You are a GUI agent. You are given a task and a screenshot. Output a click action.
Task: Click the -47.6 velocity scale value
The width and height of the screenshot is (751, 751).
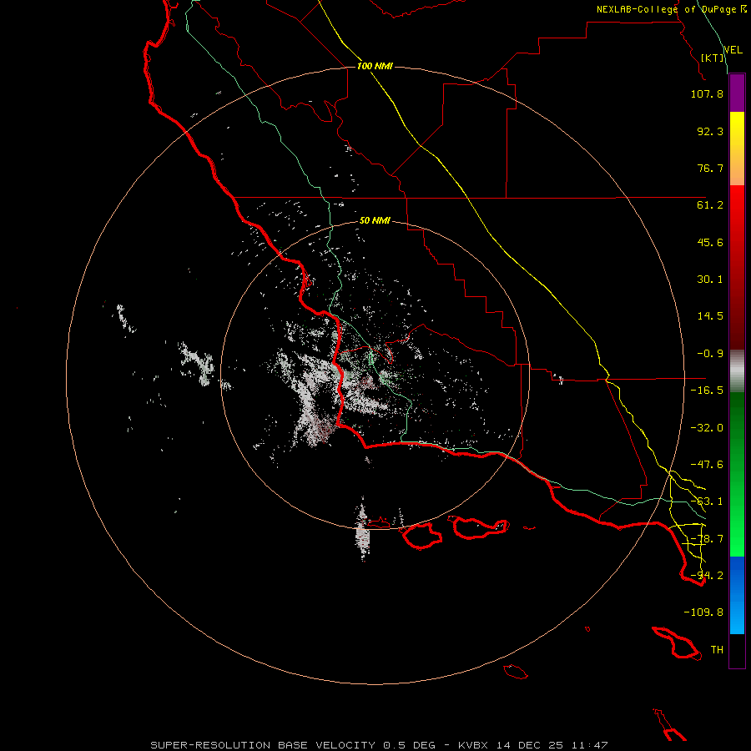tap(707, 465)
